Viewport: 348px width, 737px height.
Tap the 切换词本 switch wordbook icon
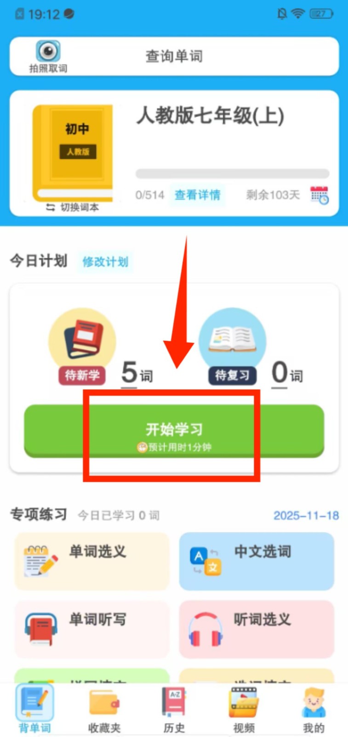pos(51,208)
